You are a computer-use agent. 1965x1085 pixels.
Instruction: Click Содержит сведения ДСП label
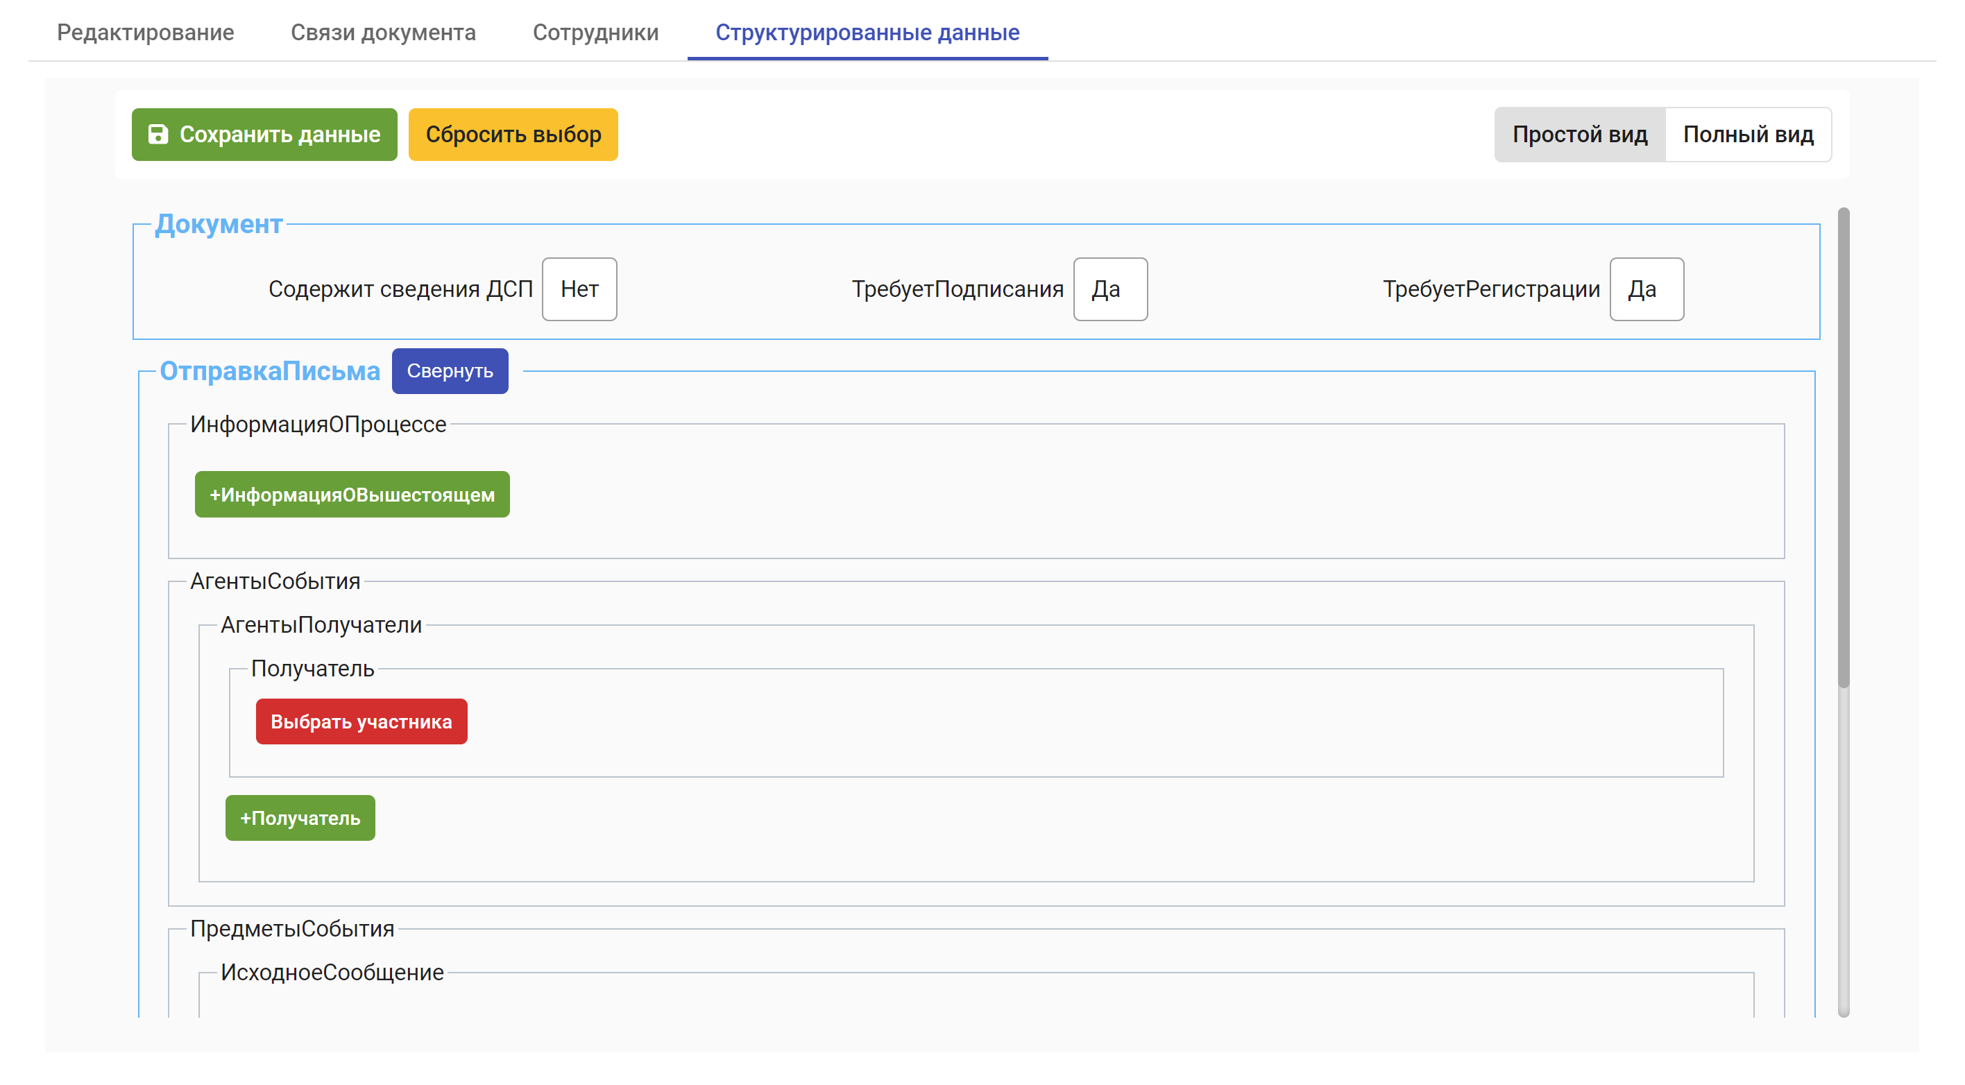[400, 289]
